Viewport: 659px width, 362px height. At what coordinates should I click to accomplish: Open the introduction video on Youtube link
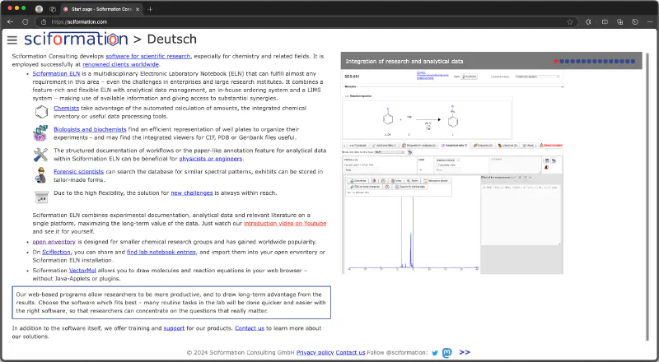pos(285,224)
